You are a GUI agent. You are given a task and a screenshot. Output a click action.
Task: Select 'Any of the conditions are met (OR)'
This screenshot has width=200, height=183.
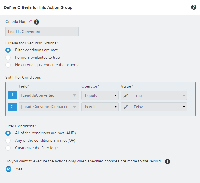click(x=8, y=141)
